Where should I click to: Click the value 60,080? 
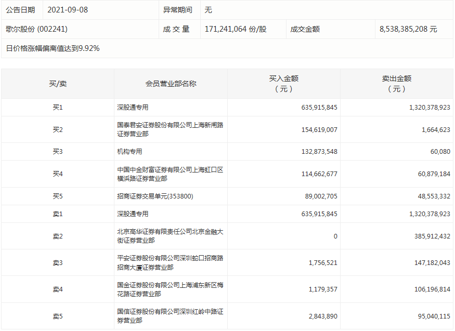point(440,151)
